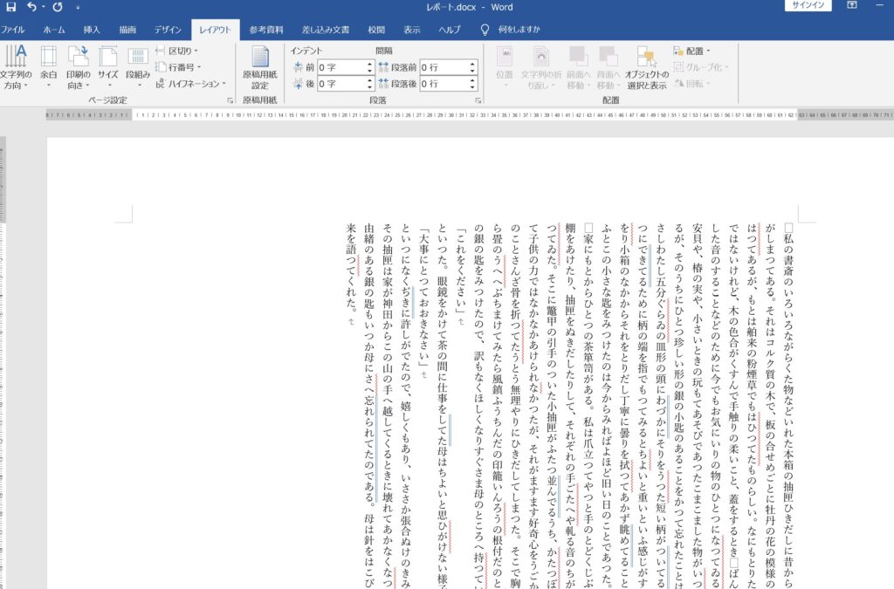Switch to the 差し込み文書 tab
The height and width of the screenshot is (589, 894).
(x=326, y=30)
